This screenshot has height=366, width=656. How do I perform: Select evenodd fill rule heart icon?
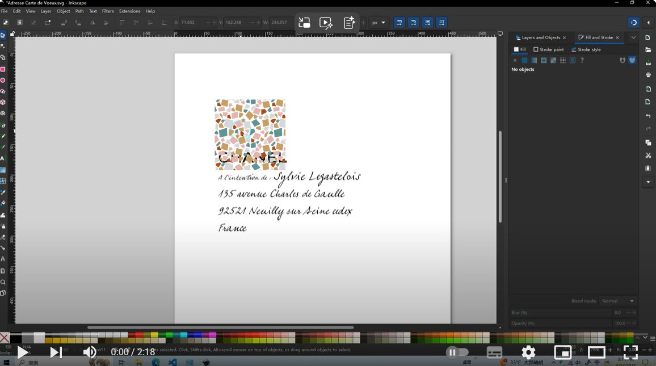click(x=623, y=60)
